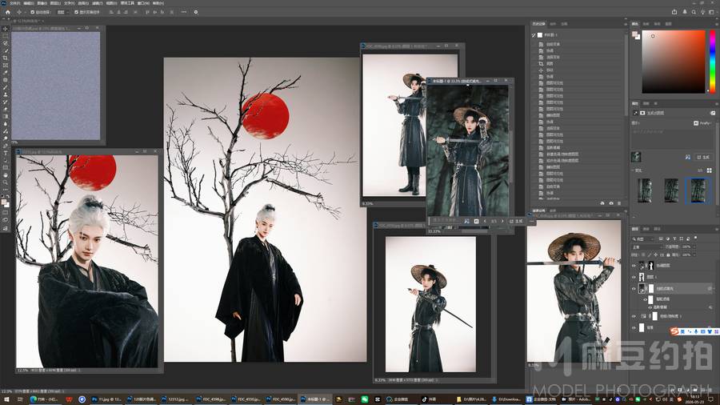
Task: Open the options bar three-dots overflow
Action: [x=184, y=12]
